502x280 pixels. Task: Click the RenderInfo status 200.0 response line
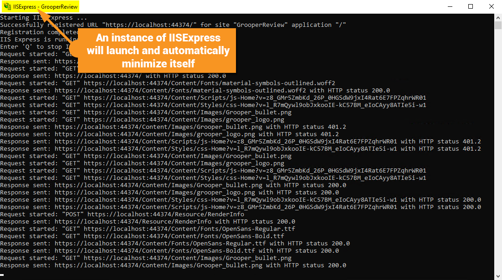coord(148,222)
